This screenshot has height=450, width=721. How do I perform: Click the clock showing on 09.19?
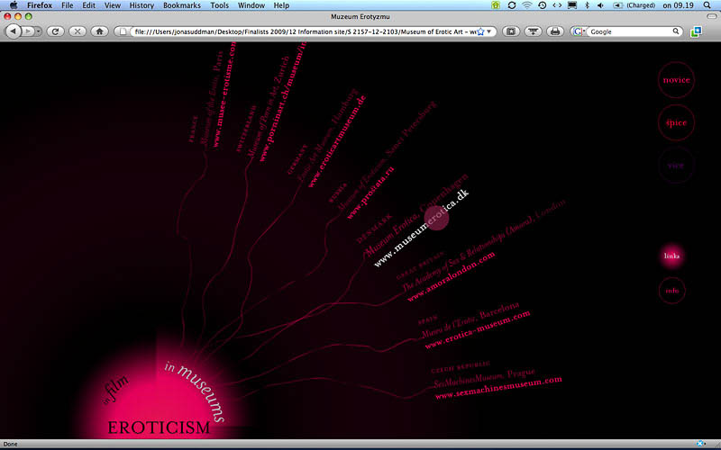coord(678,5)
